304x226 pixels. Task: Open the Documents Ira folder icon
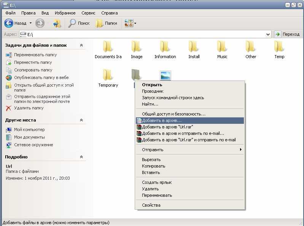tap(108, 46)
